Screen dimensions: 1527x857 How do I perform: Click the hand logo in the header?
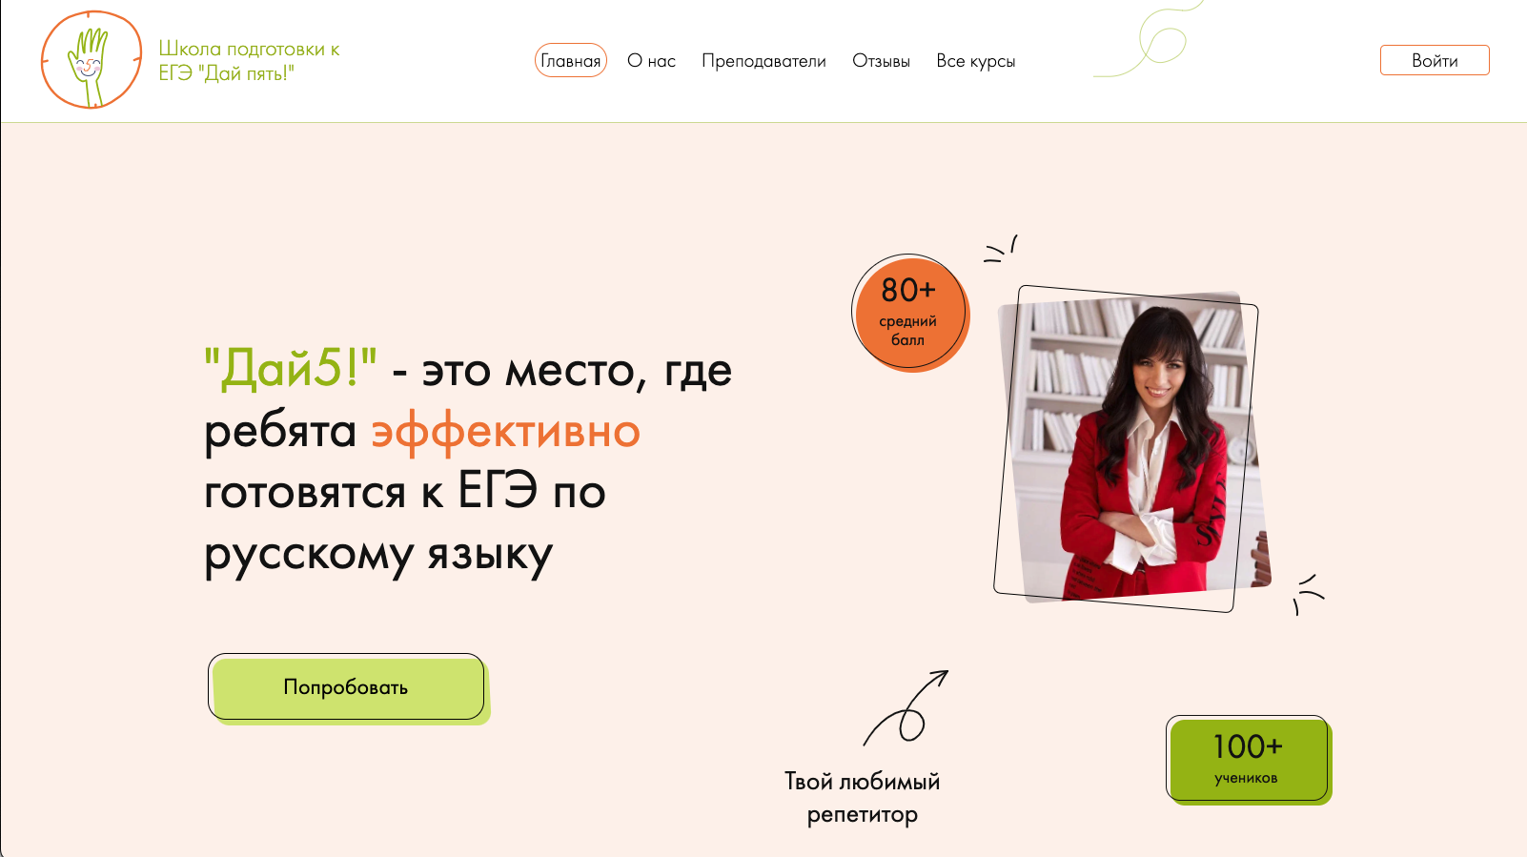click(92, 60)
